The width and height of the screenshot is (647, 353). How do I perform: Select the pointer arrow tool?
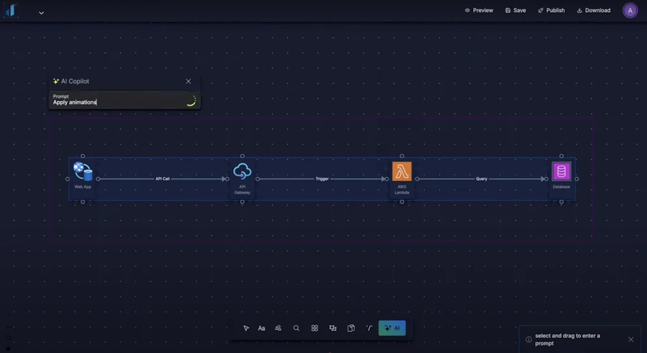[246, 328]
